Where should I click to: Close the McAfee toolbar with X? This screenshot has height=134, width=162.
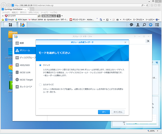pyautogui.click(x=3, y=16)
